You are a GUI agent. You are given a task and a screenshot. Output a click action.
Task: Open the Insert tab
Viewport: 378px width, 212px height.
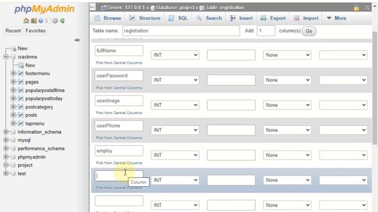coord(242,18)
